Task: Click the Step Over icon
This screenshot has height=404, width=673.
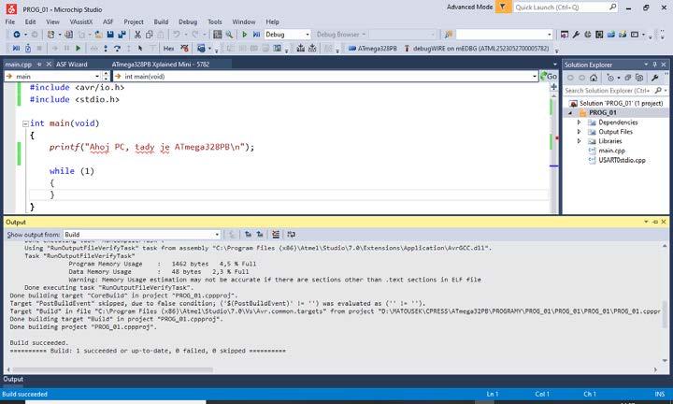Action: 117,49
